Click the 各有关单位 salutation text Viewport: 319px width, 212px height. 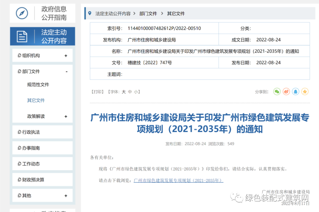[102, 157]
